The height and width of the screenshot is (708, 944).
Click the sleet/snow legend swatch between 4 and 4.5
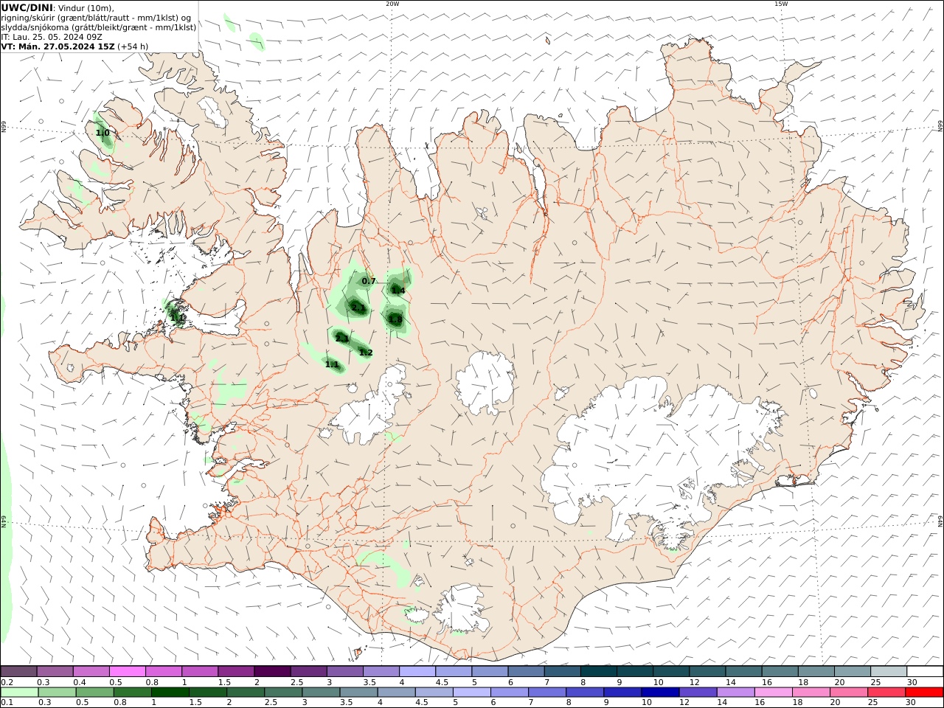[x=417, y=671]
